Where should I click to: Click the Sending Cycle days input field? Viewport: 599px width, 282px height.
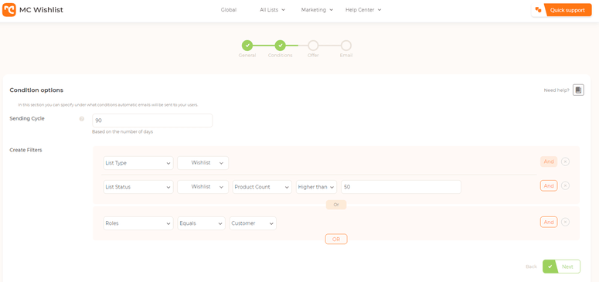click(x=152, y=121)
